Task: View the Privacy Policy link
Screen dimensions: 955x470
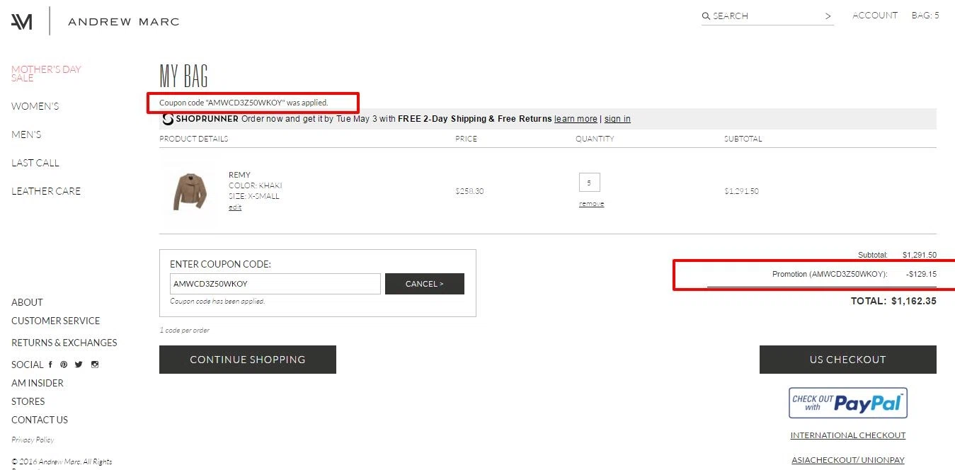Action: pos(33,440)
